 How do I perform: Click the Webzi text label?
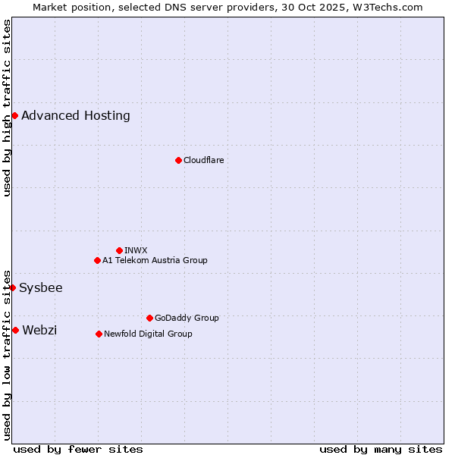coord(39,330)
